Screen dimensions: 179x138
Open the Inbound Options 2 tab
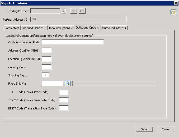click(61, 28)
